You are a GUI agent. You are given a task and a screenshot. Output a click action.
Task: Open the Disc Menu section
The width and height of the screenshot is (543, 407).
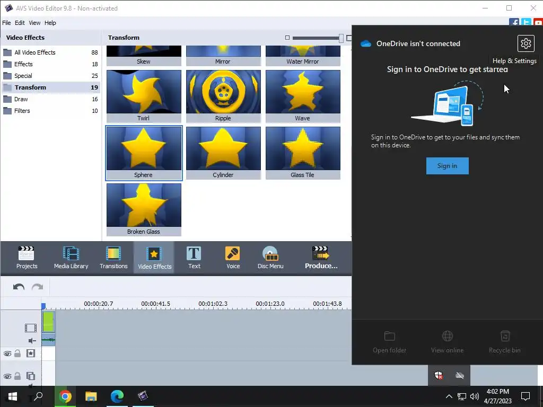click(x=270, y=258)
